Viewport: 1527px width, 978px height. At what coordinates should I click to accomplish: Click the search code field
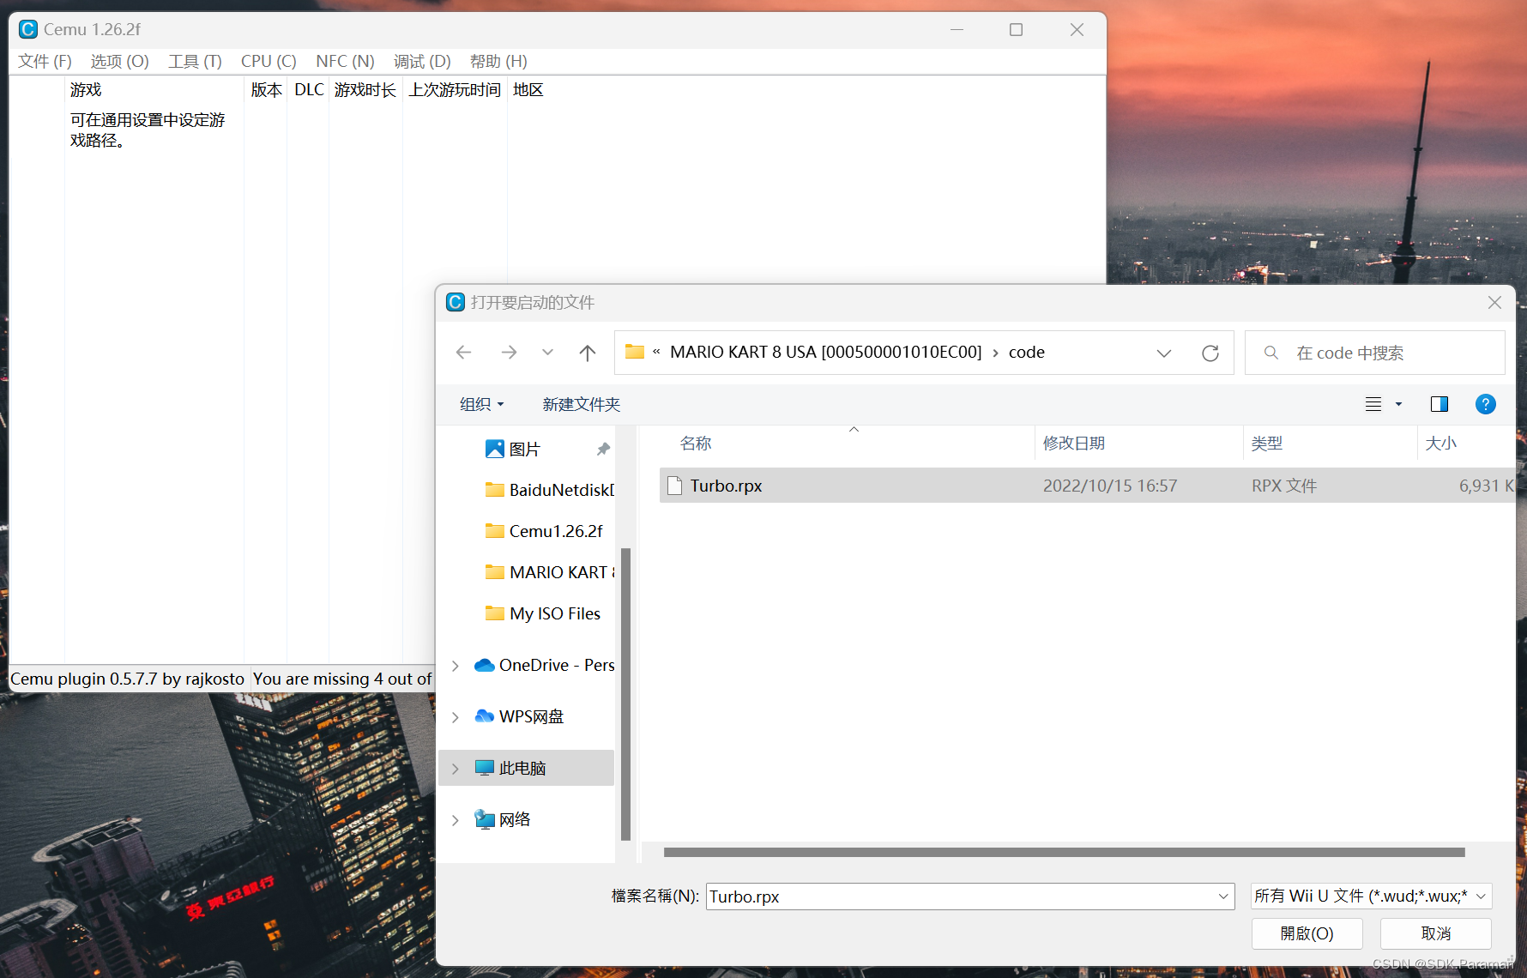click(x=1375, y=353)
